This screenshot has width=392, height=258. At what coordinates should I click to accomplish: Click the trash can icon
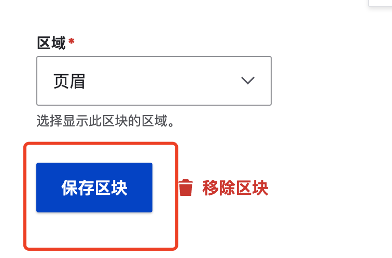[186, 188]
